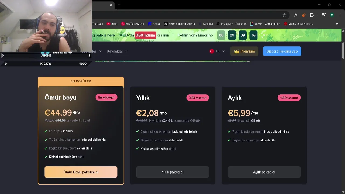Screen dimensions: 345x194
Task: Click Discord ile giriş yap button
Action: click(x=282, y=51)
